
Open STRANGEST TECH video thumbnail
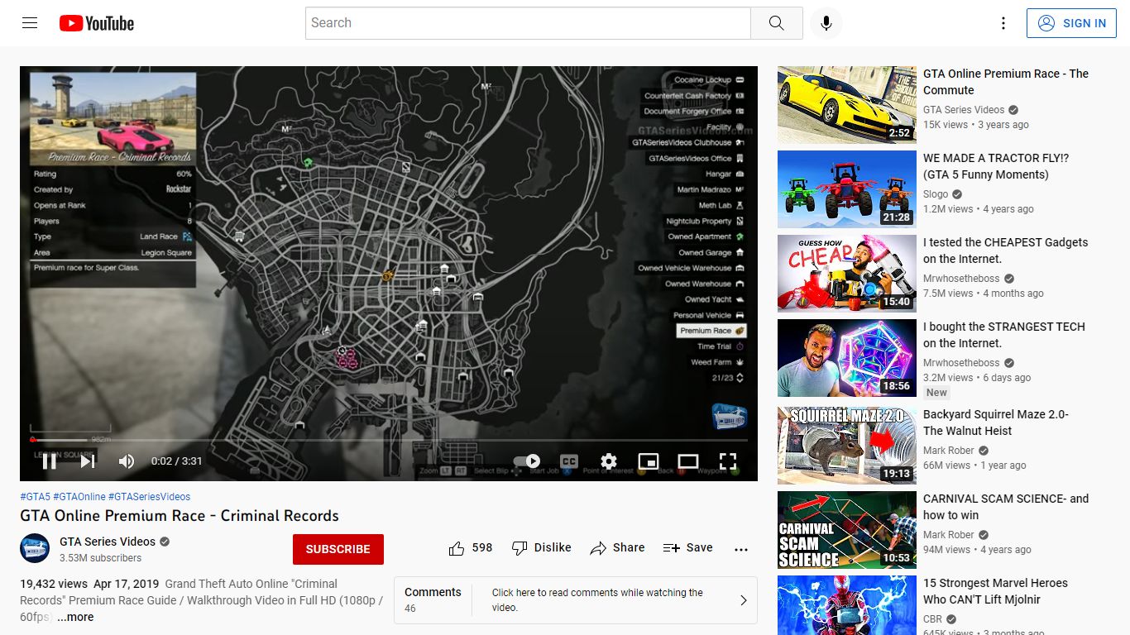[x=847, y=358]
